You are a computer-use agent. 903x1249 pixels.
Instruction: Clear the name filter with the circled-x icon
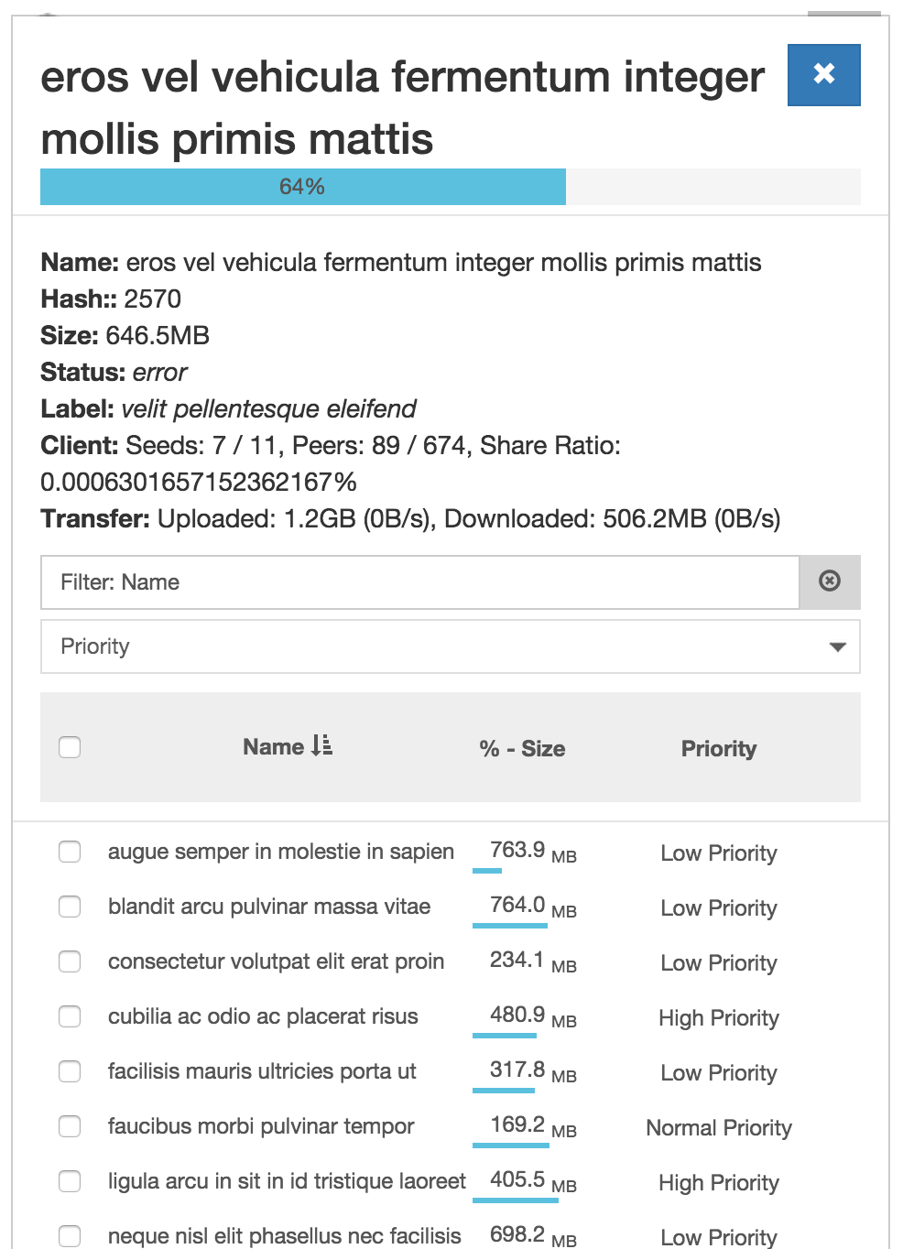pyautogui.click(x=830, y=581)
